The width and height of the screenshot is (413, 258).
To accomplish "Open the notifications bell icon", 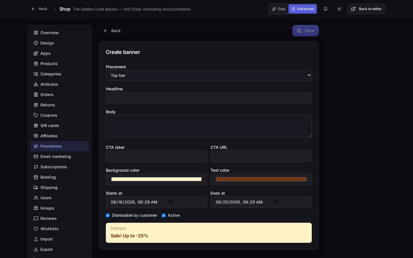I will click(325, 9).
